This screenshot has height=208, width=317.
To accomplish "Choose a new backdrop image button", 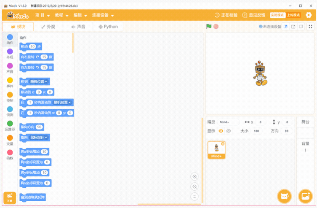I will click(x=305, y=196).
